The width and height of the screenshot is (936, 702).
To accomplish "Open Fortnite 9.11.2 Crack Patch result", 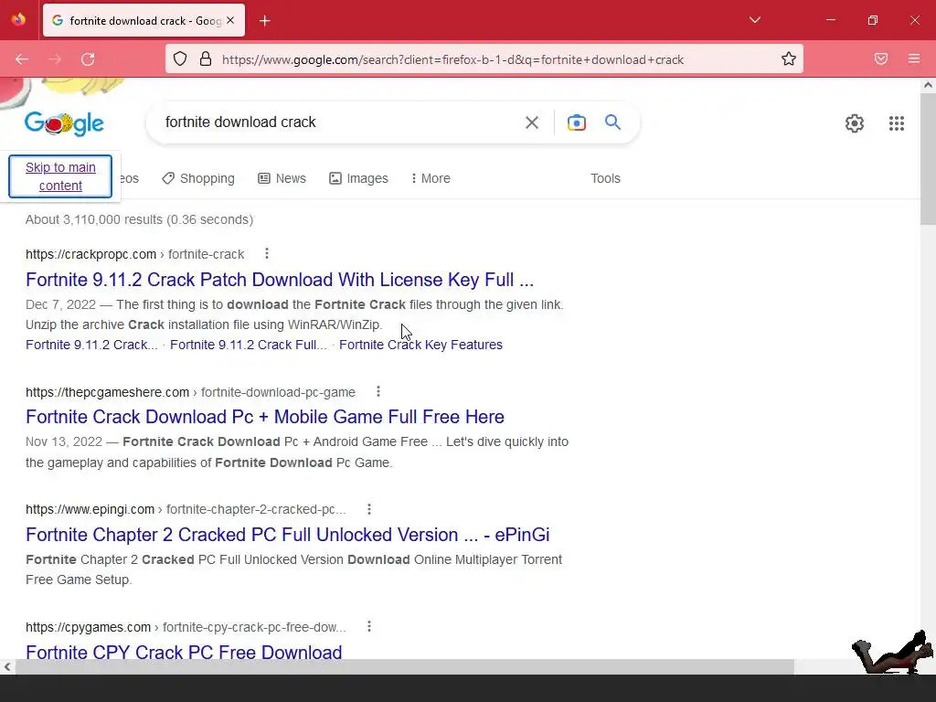I will (280, 280).
